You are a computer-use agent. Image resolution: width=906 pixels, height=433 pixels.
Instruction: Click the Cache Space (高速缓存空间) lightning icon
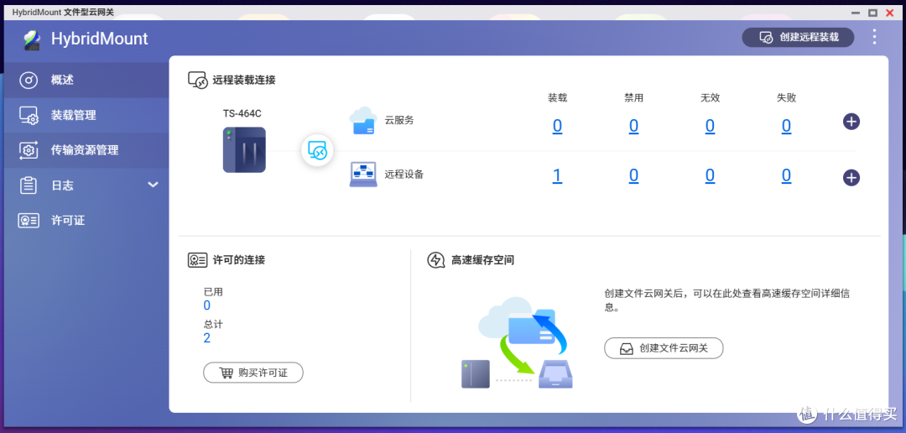435,260
